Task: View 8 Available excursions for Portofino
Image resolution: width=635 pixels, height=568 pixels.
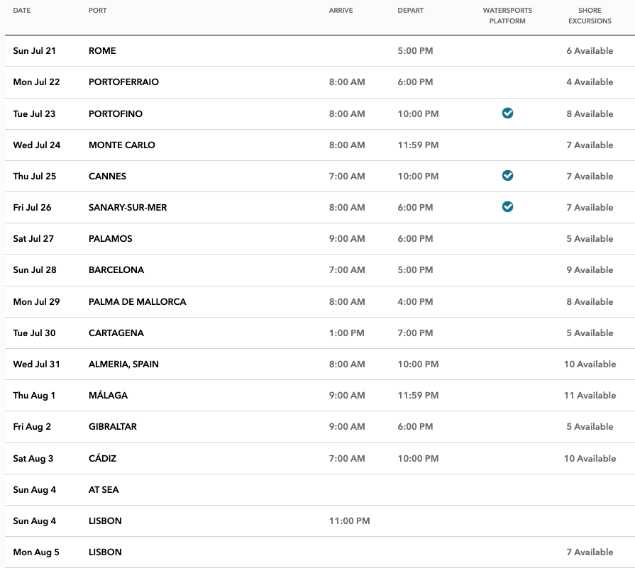Action: coord(590,114)
